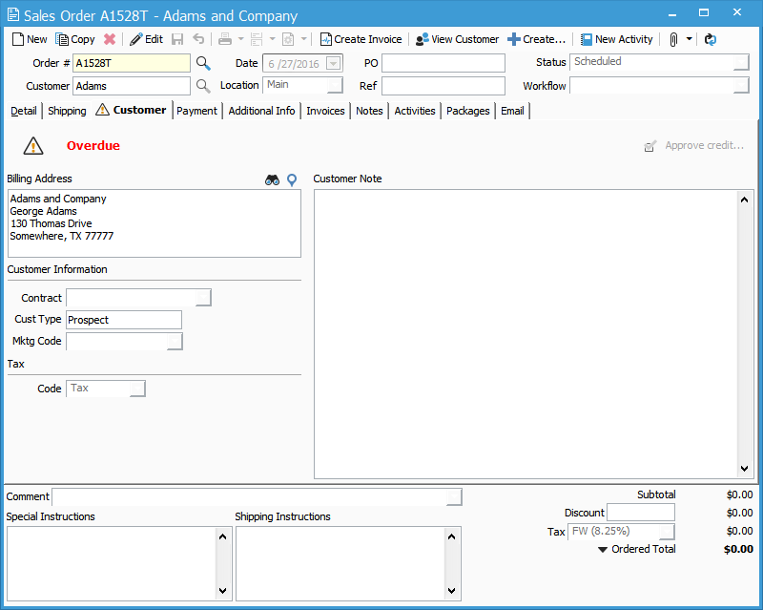Click the document settings gear icon
This screenshot has height=610, width=763.
(288, 39)
